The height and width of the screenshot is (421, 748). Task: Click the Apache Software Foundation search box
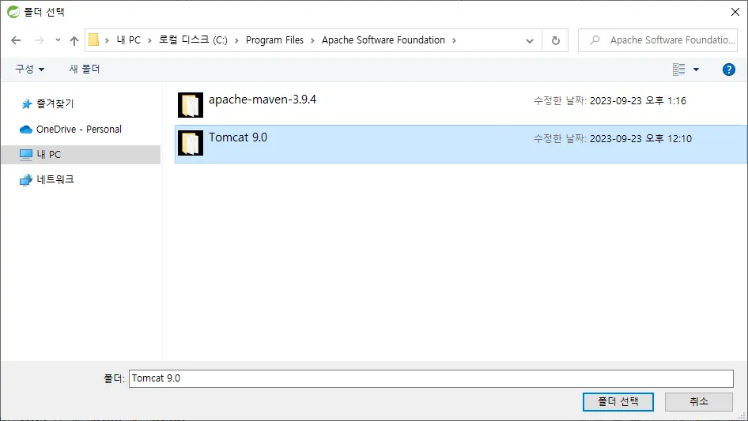coord(658,40)
